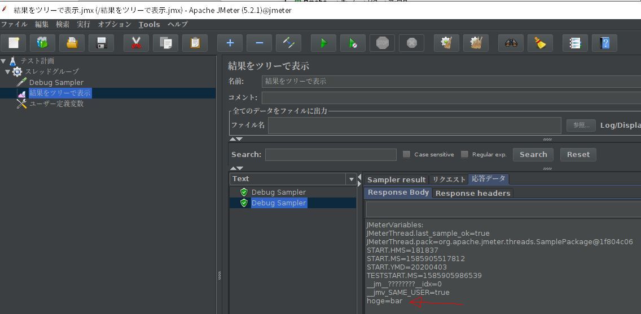Open the Text renderer dropdown
This screenshot has height=314, width=641.
351,178
